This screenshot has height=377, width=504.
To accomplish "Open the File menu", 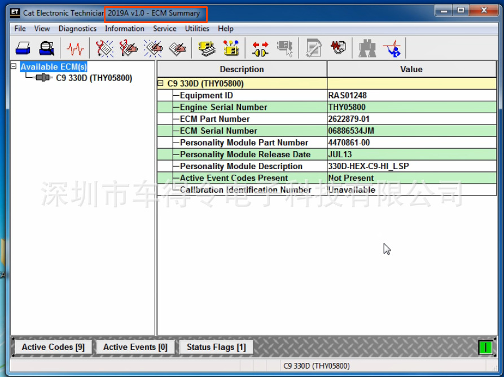I will tap(20, 29).
